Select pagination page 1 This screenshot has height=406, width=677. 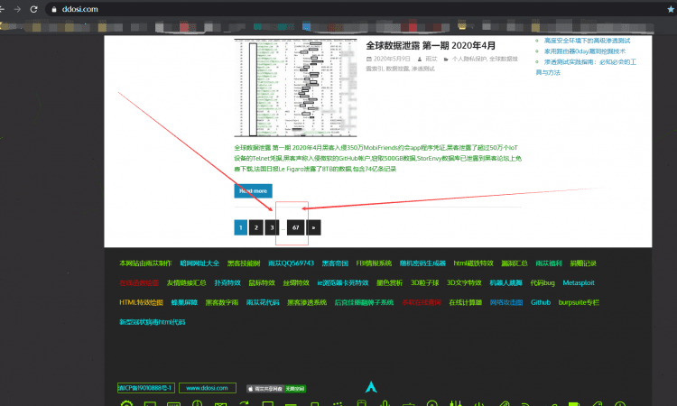[x=240, y=227]
